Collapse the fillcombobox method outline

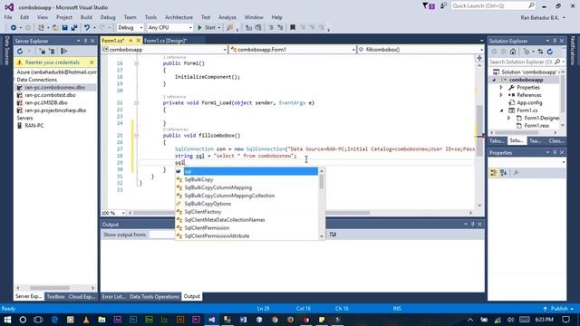(x=136, y=136)
